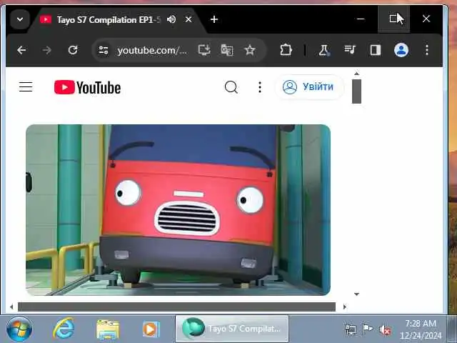Click the horizontal scrollbar thumb
Screen dimensions: 457x343
[x=176, y=307]
